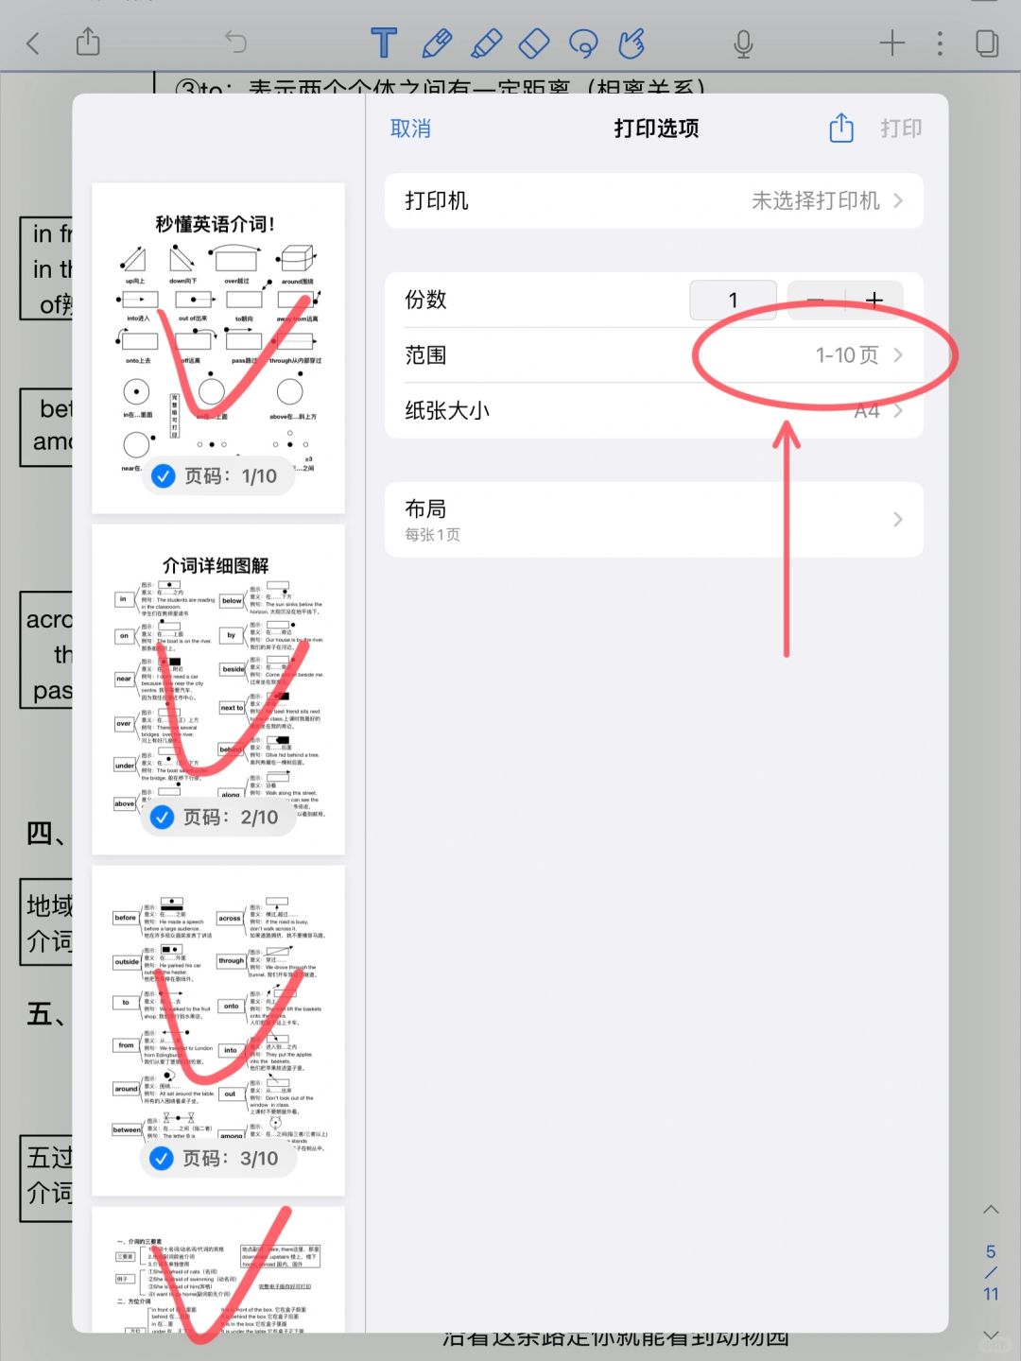
Task: Increase copies with the plus stepper
Action: tap(874, 301)
